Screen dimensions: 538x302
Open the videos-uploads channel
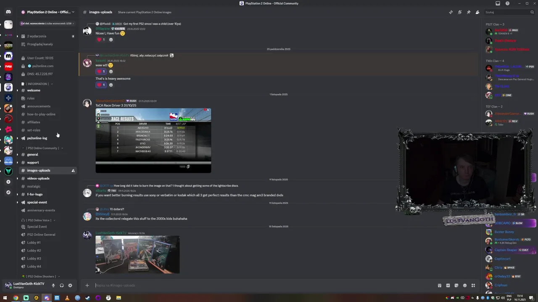pos(47,178)
